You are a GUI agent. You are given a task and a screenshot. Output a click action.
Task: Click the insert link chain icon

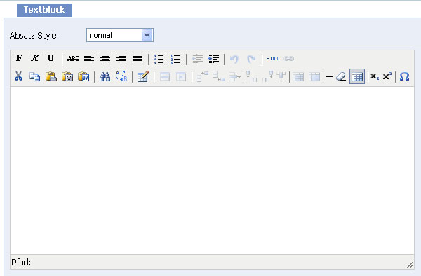(289, 58)
